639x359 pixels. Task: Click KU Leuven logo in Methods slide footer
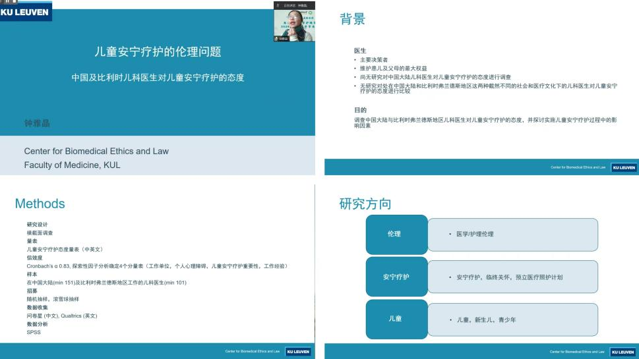coord(297,351)
